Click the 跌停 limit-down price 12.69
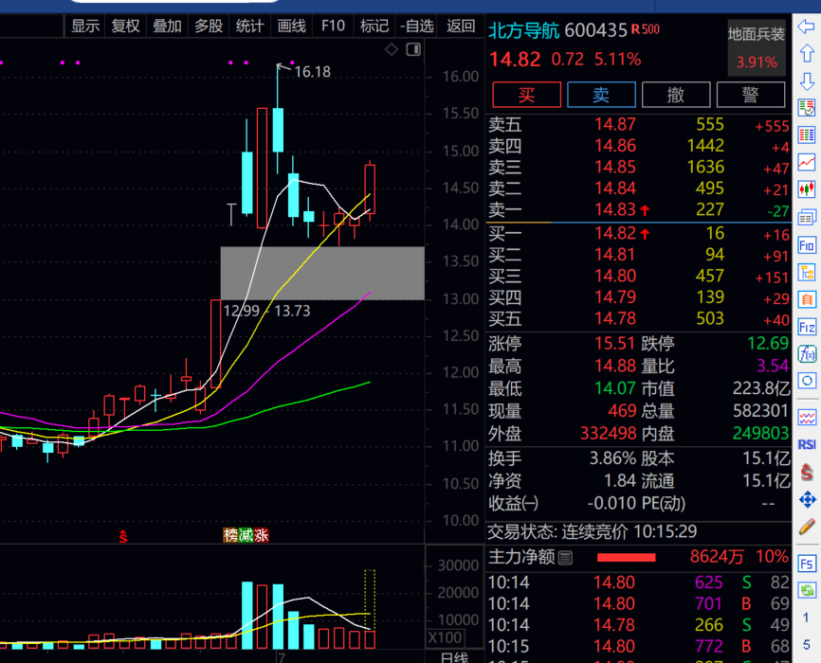Screen dimensions: 821x663 coord(768,343)
